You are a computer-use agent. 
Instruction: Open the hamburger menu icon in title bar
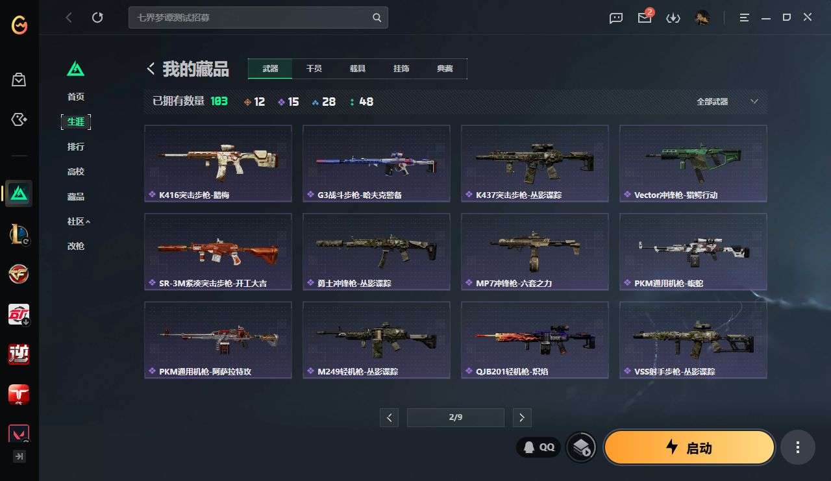click(745, 18)
